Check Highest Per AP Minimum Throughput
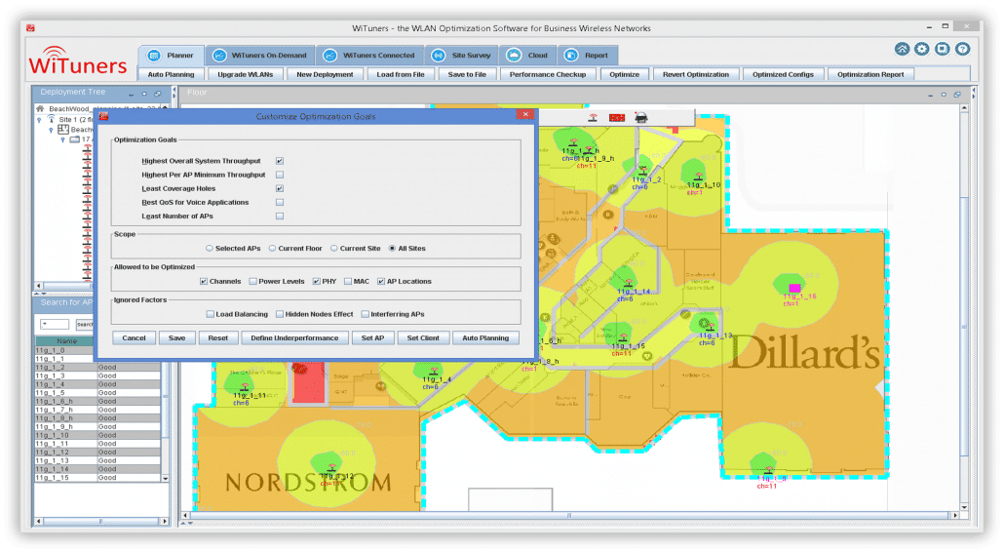The width and height of the screenshot is (1004, 553). click(x=280, y=175)
